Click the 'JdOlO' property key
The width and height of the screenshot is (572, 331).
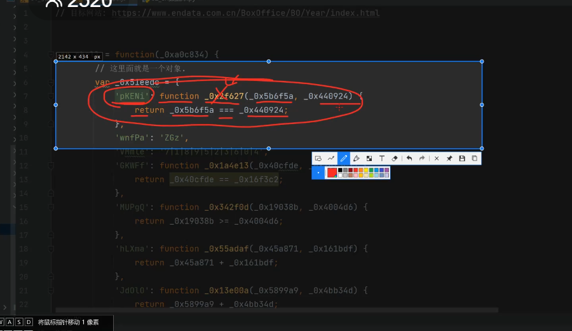(x=132, y=290)
